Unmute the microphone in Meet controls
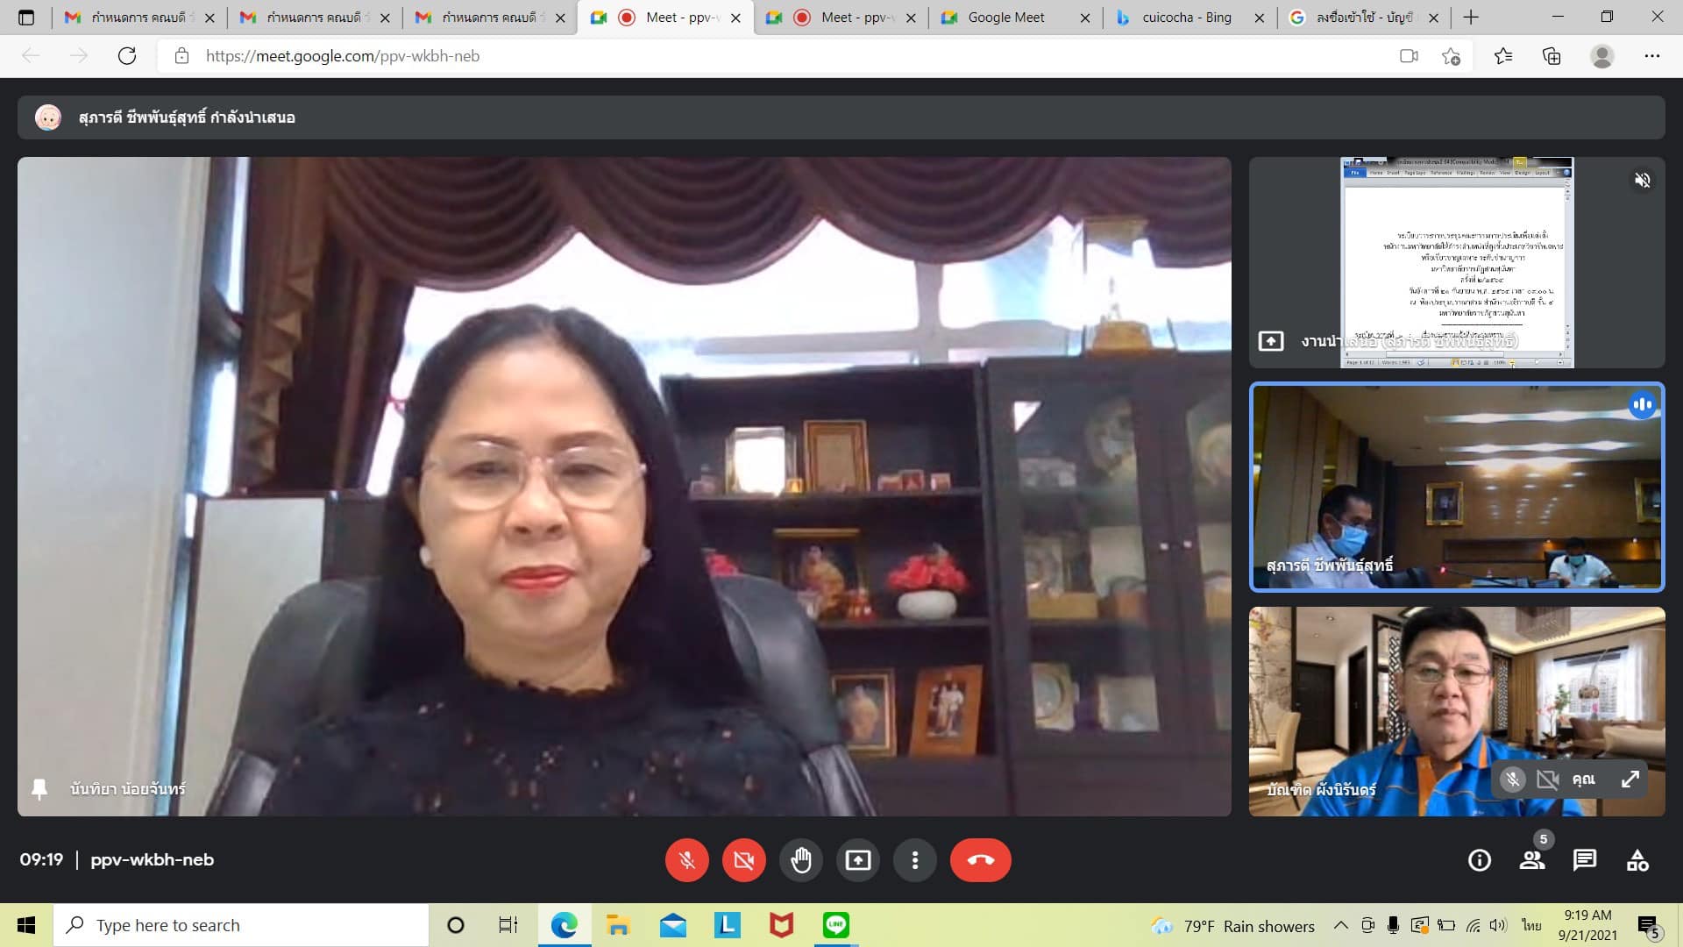This screenshot has height=947, width=1683. tap(686, 860)
